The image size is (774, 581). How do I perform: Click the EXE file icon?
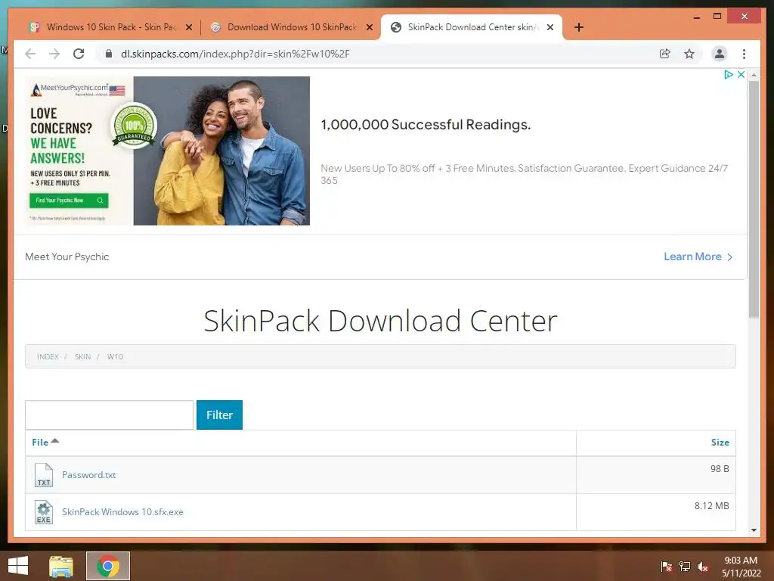[43, 512]
